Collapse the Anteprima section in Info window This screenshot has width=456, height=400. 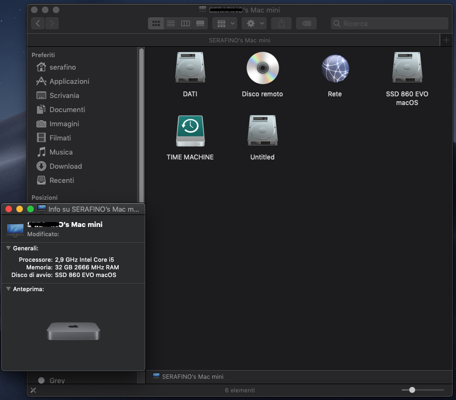pos(8,289)
